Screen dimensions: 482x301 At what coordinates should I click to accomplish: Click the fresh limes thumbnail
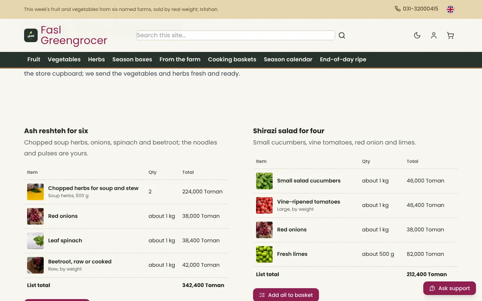coord(264,254)
